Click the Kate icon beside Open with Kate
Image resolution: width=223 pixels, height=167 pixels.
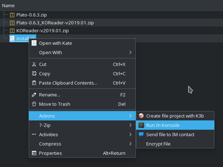click(34, 43)
